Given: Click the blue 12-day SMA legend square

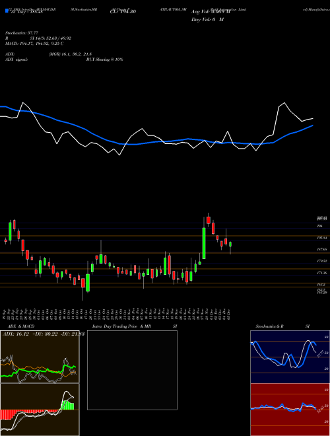Looking at the screenshot, I should 7,11.
